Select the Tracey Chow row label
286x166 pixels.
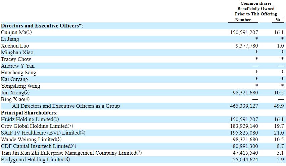coord(16,59)
